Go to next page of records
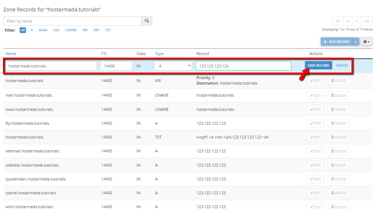 (357, 21)
